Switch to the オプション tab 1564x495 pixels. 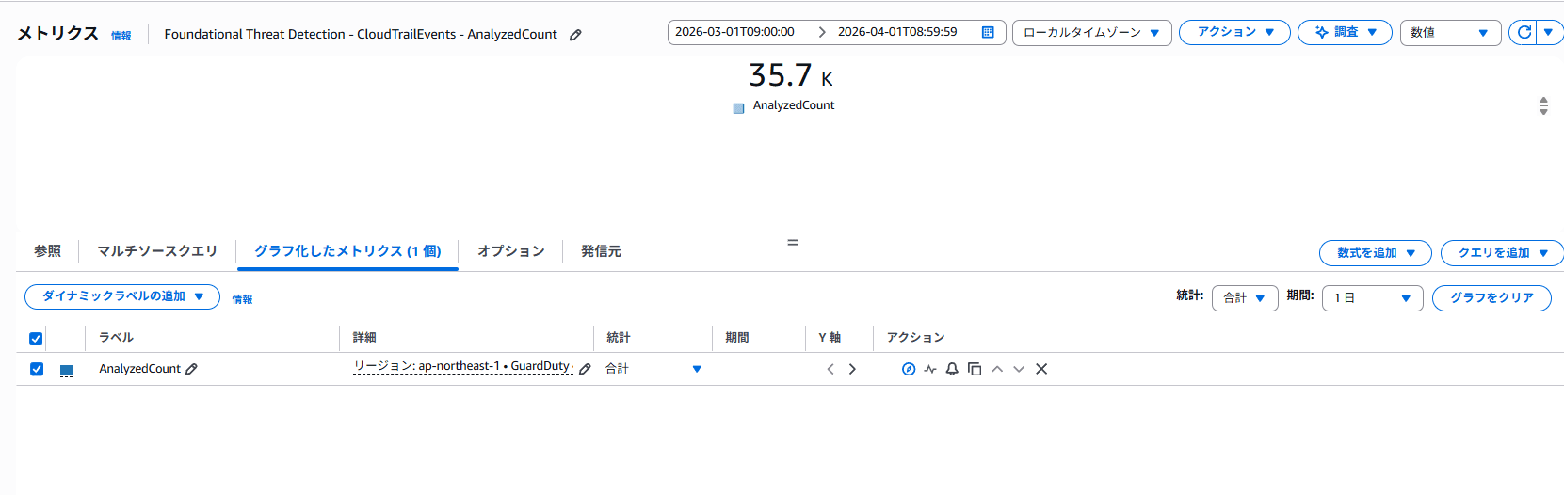510,251
